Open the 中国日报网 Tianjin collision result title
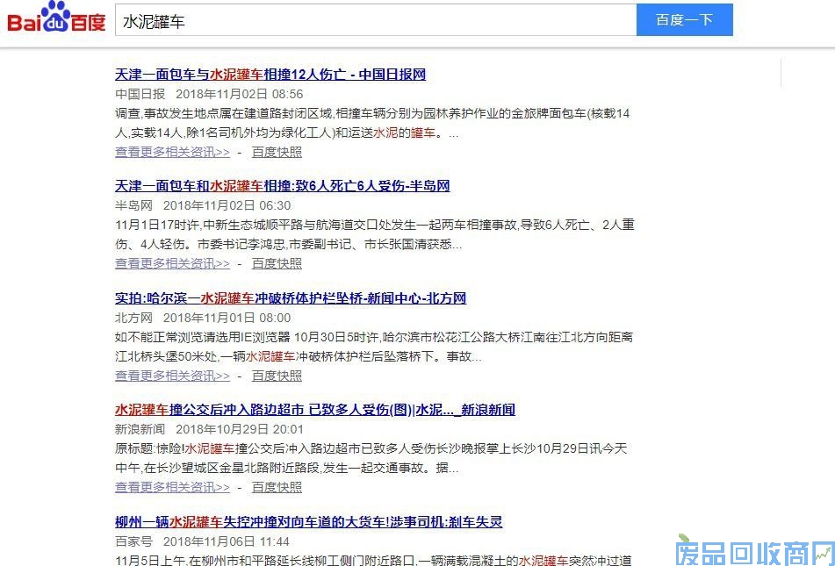Image resolution: width=835 pixels, height=566 pixels. [x=270, y=75]
